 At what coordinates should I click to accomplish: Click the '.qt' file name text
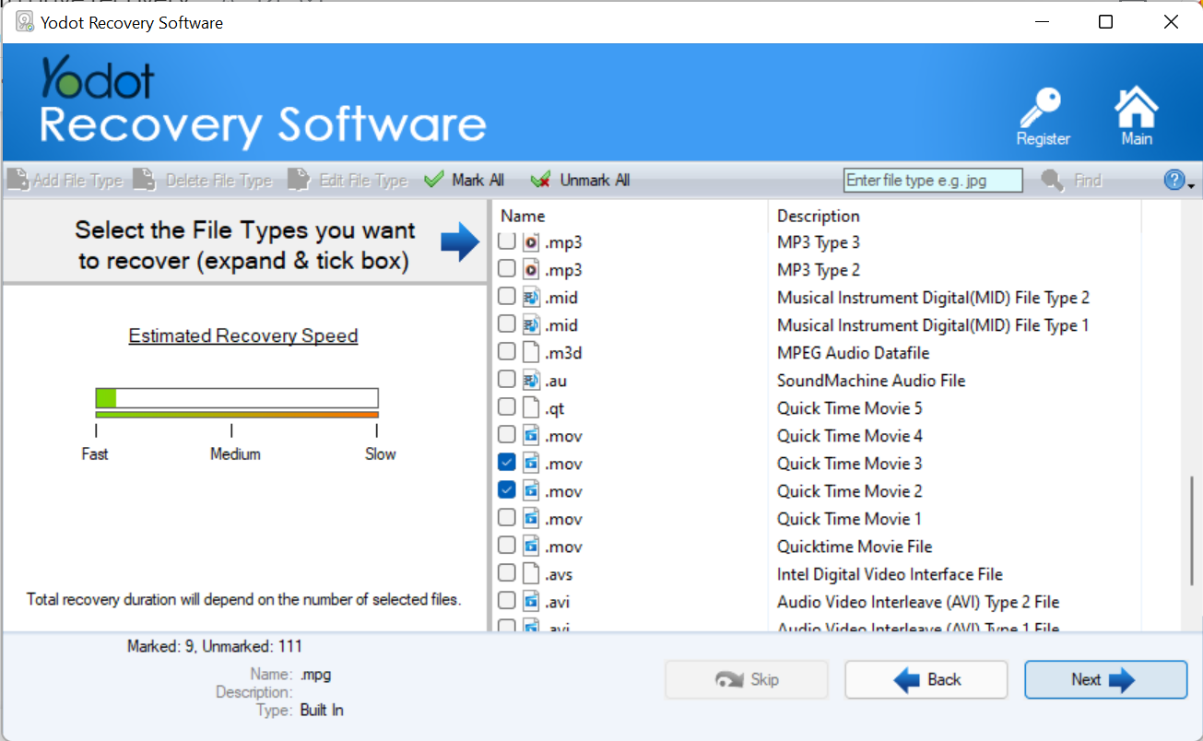click(x=555, y=409)
